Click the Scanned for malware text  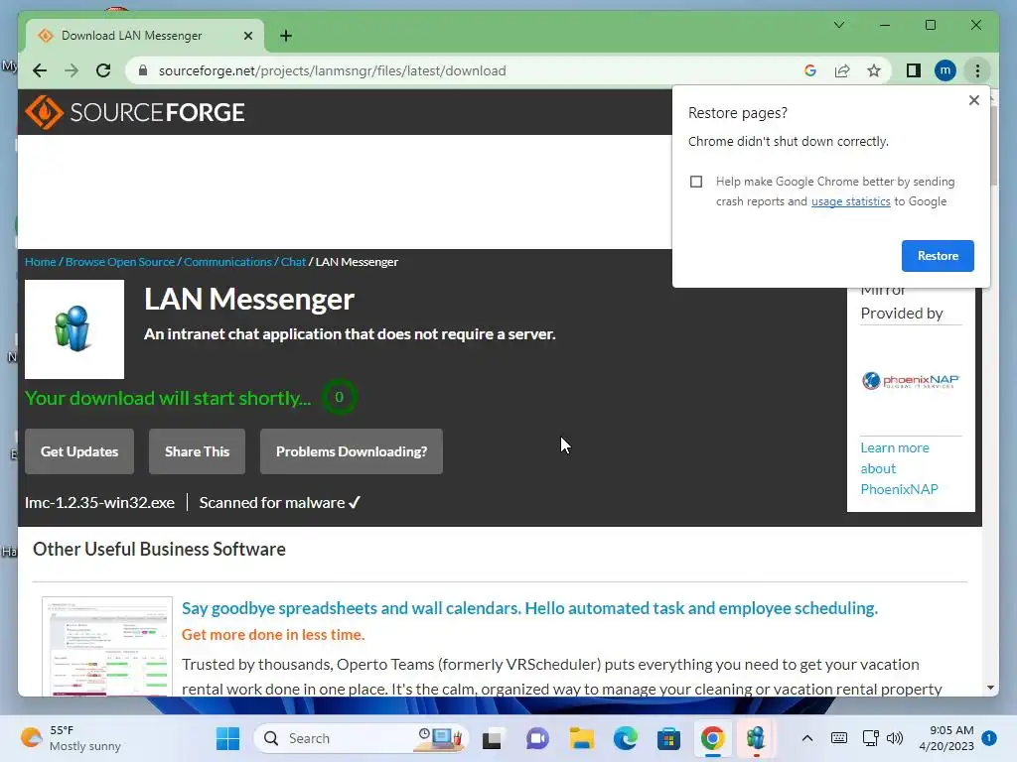[x=279, y=503]
